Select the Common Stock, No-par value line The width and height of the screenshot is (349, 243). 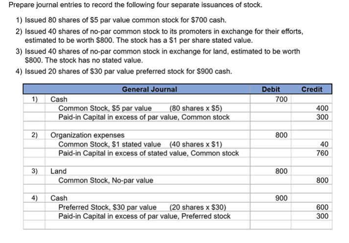106,180
